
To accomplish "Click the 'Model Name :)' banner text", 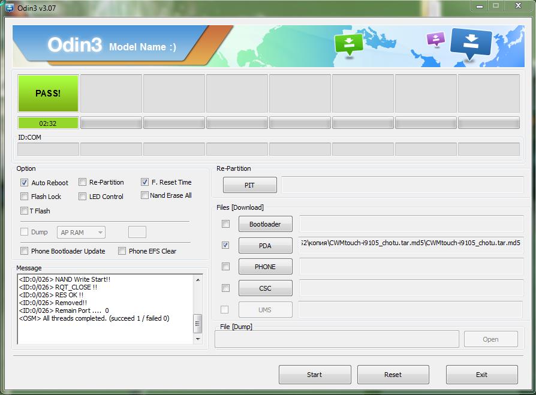I will tap(143, 47).
